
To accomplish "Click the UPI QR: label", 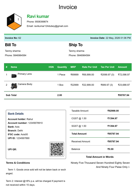I will (x=12, y=149).
